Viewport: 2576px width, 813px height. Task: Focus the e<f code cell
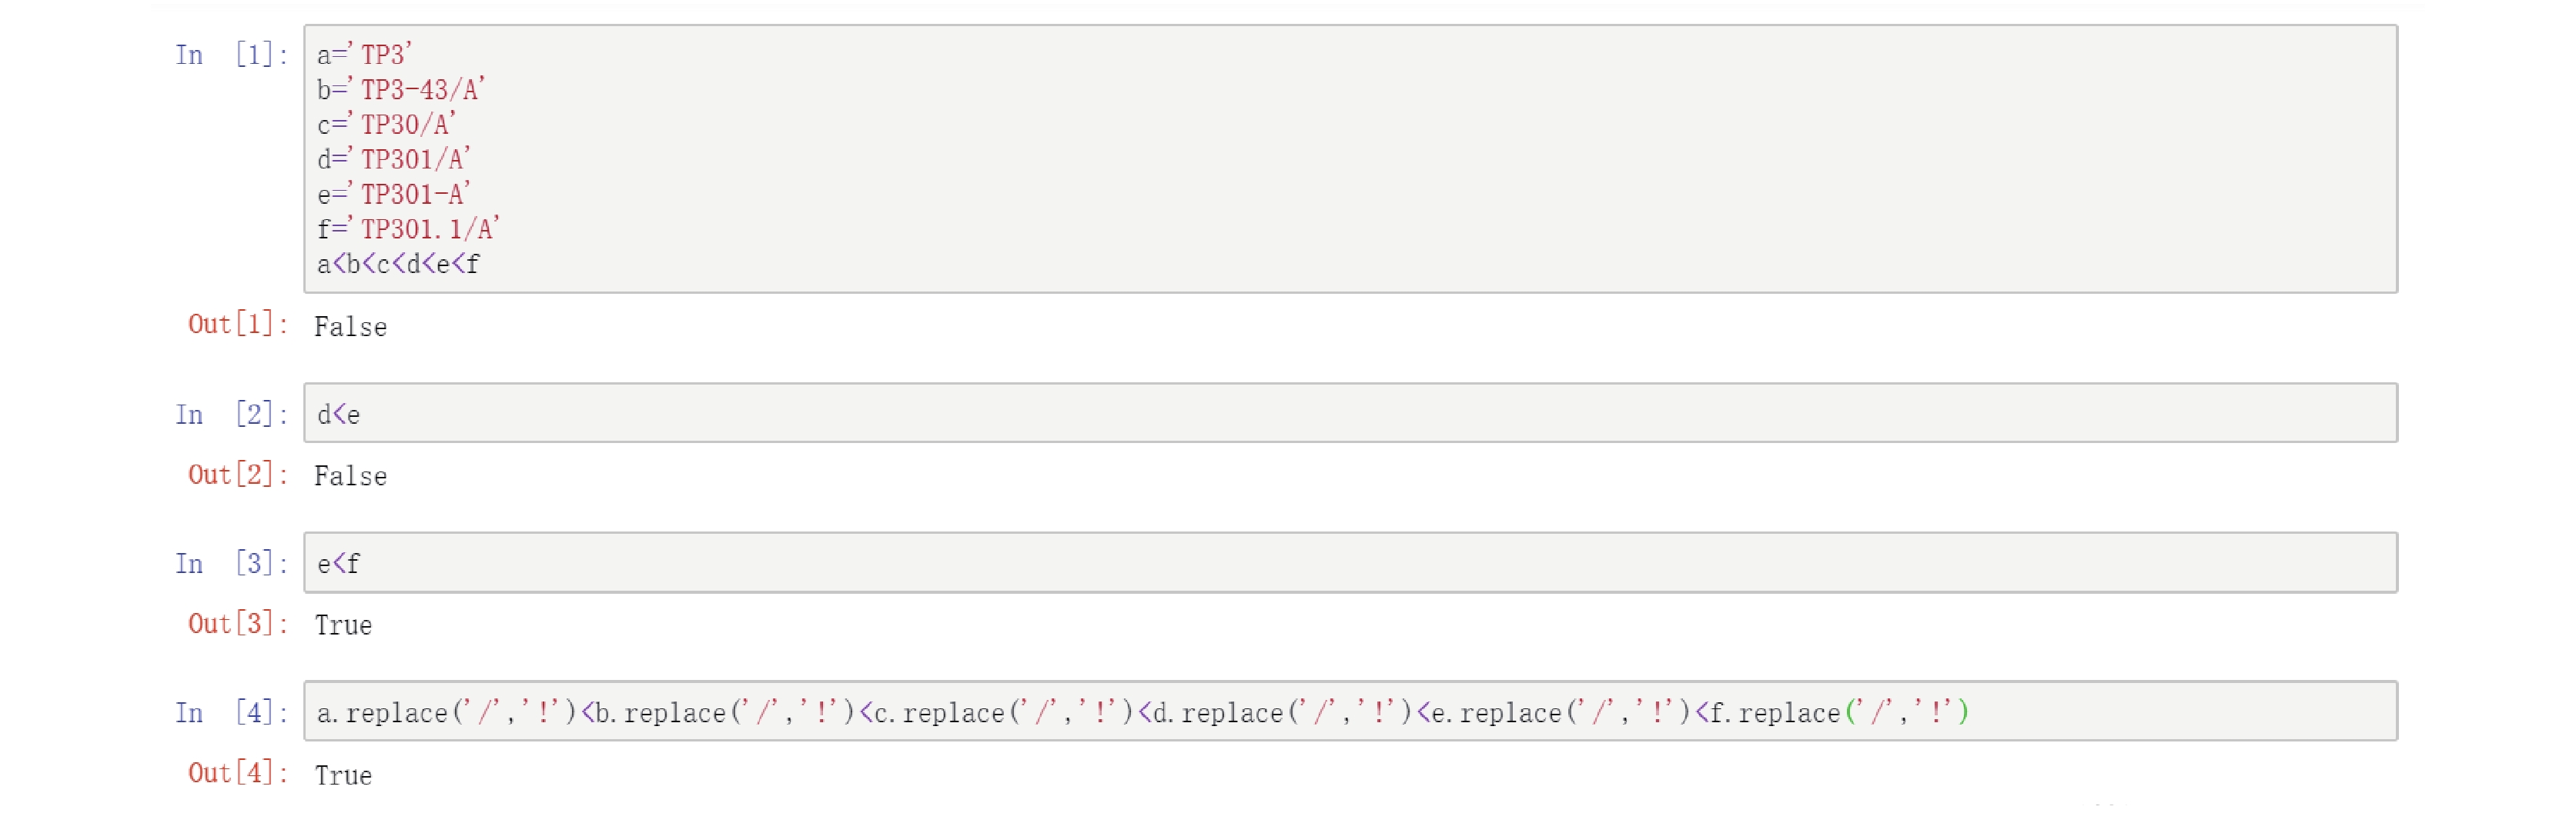point(1350,562)
